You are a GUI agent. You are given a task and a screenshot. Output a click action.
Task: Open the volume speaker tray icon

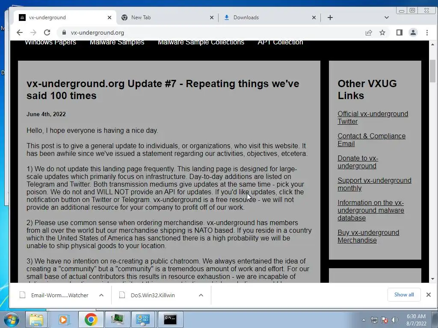(x=395, y=320)
